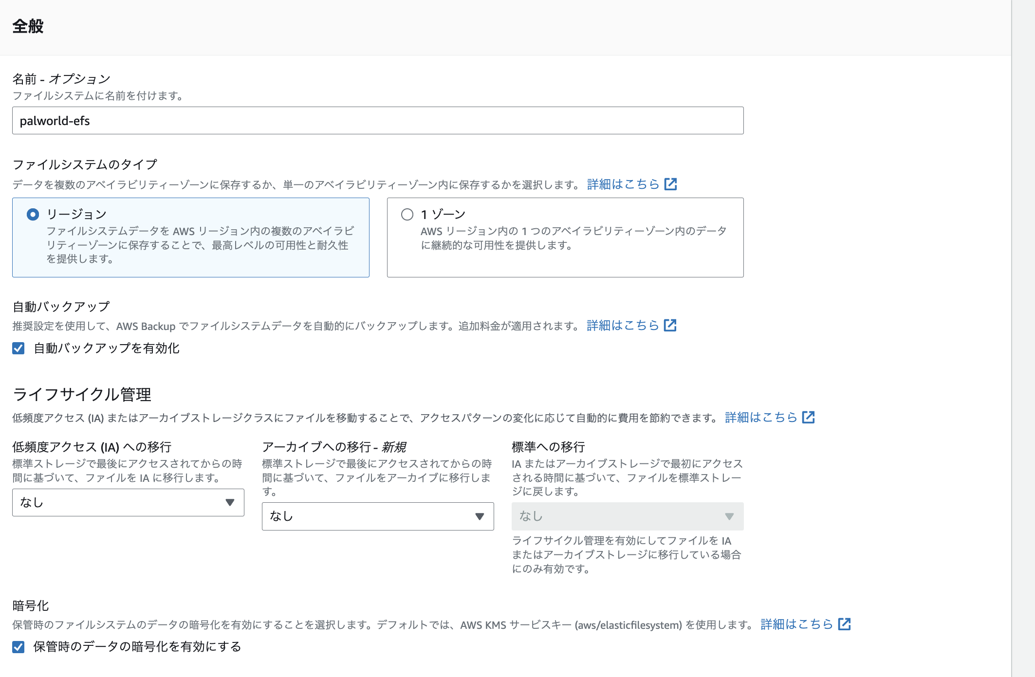Click external link icon next to encryption details
The height and width of the screenshot is (677, 1035).
coord(844,624)
